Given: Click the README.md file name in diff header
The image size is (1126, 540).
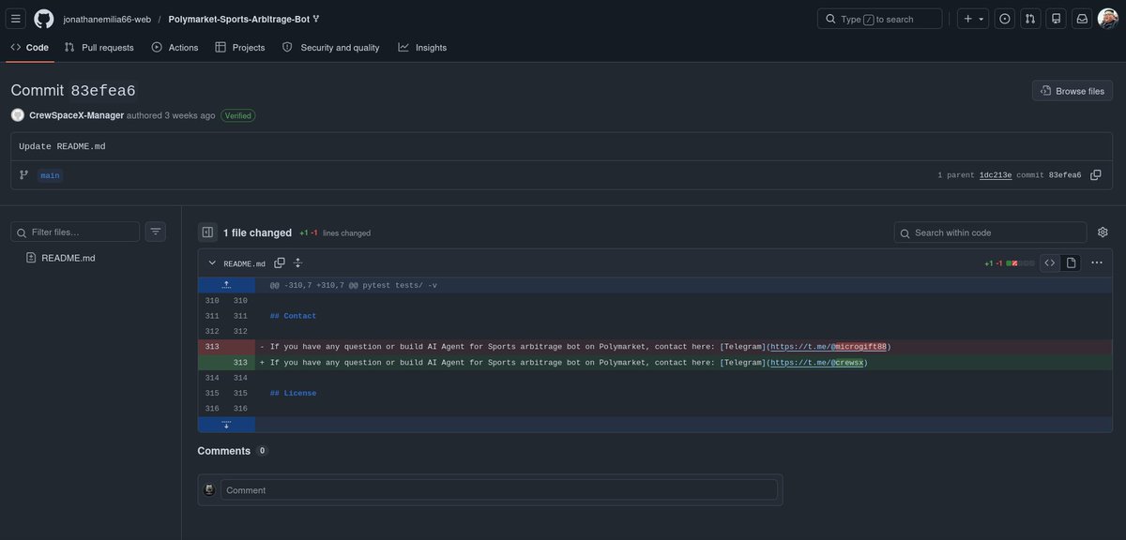Looking at the screenshot, I should (x=244, y=263).
